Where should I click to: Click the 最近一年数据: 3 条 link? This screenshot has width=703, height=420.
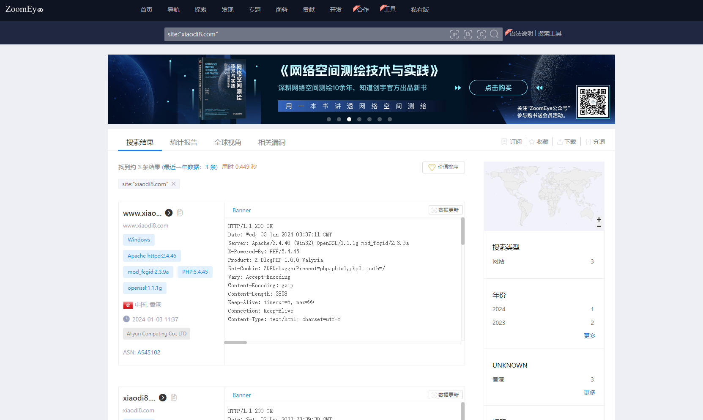click(x=190, y=167)
